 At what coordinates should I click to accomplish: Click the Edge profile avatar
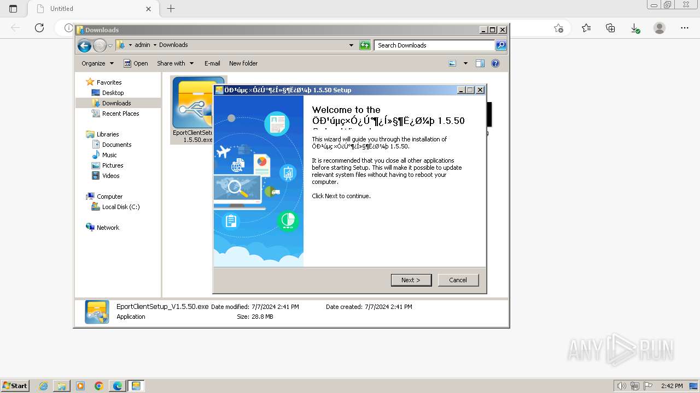(660, 28)
